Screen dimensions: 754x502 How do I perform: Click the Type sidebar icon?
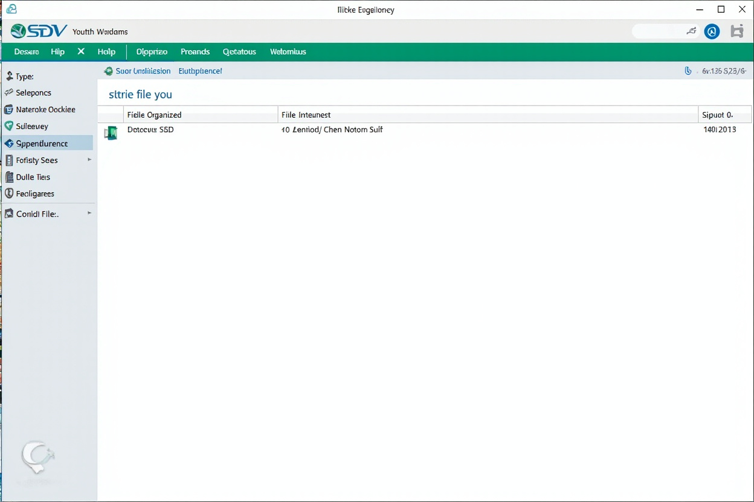click(x=9, y=77)
